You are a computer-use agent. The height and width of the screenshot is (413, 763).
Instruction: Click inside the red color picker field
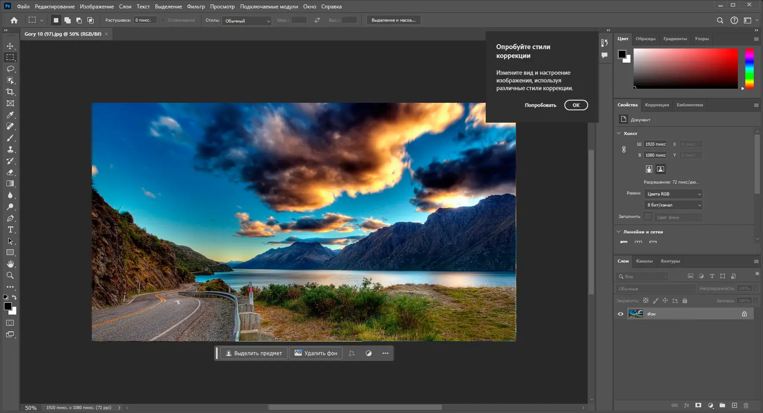[x=685, y=68]
